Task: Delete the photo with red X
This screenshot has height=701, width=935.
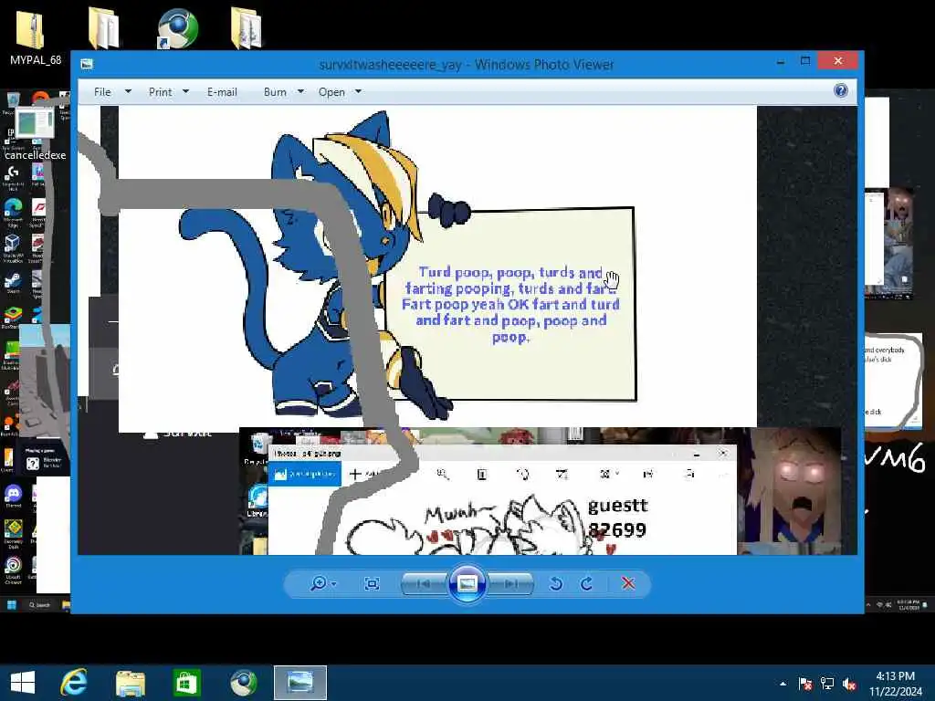Action: [x=628, y=583]
